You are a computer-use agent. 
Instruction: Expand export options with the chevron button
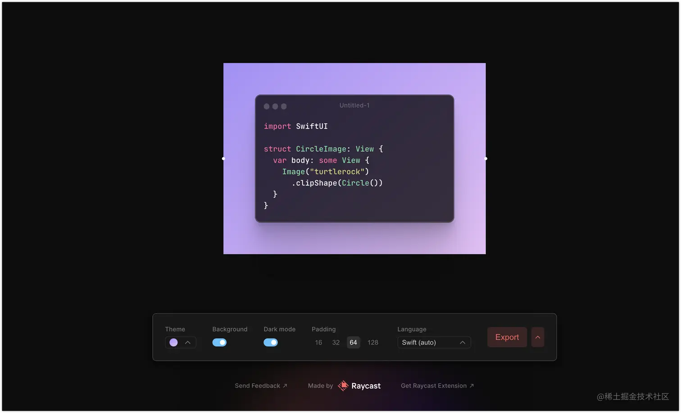(538, 337)
